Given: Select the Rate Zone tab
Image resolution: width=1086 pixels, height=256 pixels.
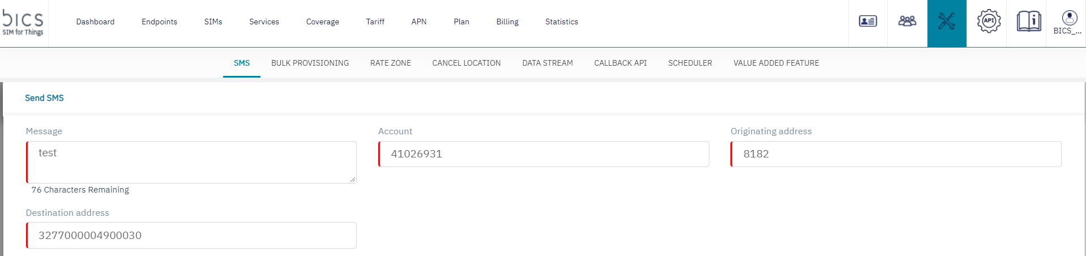Looking at the screenshot, I should tap(390, 63).
